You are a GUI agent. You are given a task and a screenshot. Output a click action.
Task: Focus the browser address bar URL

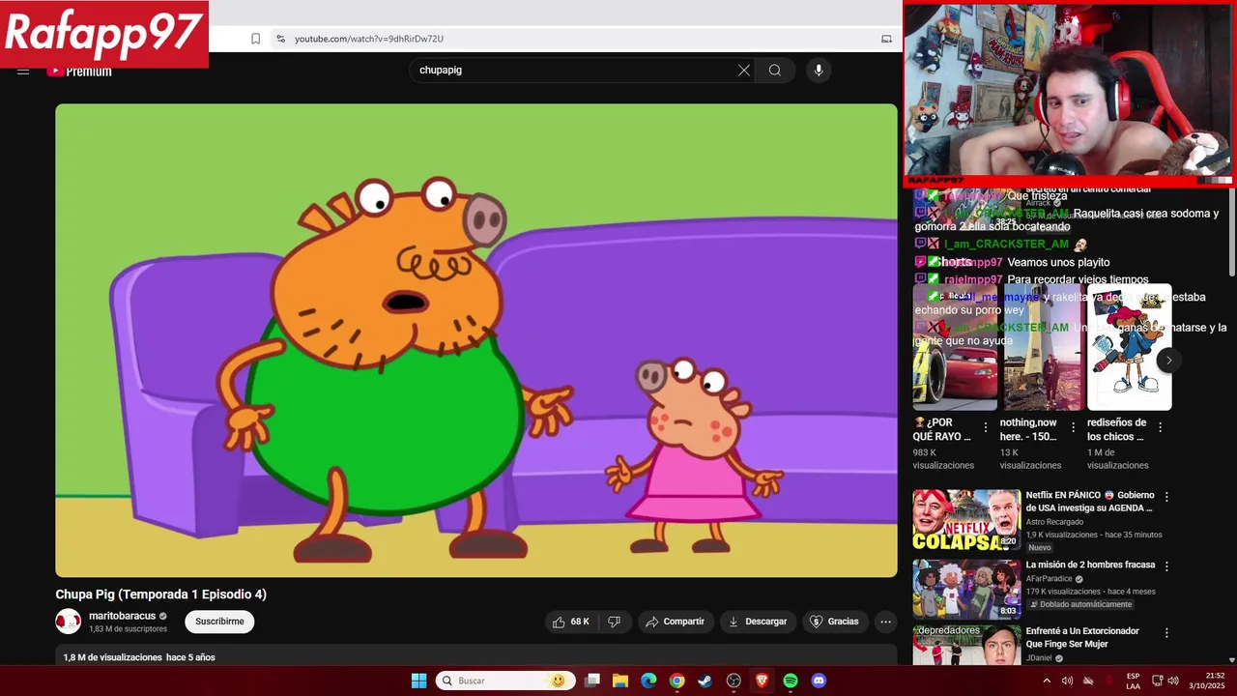coord(369,39)
